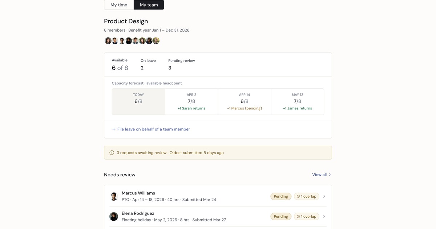This screenshot has height=229, width=436.
Task: Click Elena Rodriguez's avatar in Needs review
Action: tap(114, 217)
